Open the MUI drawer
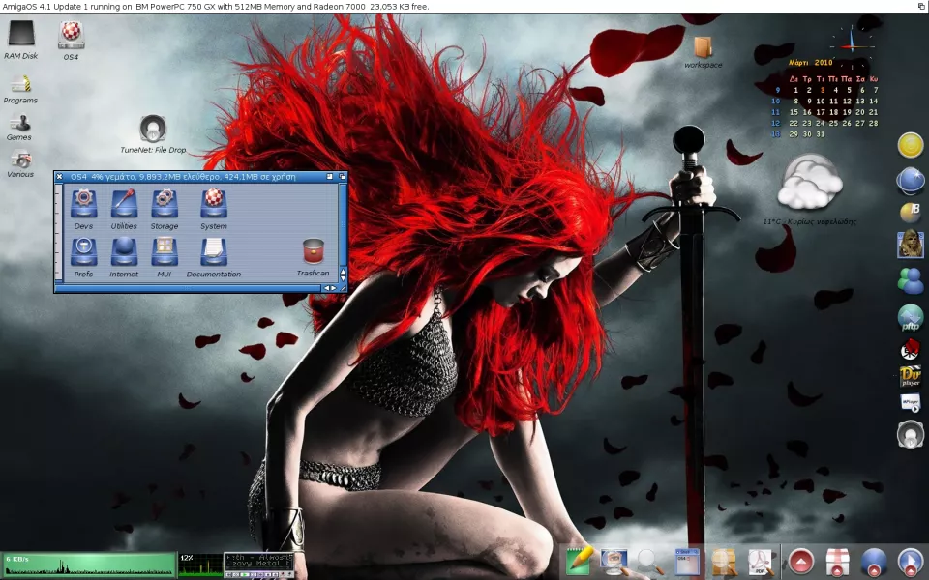This screenshot has height=580, width=929. pos(164,252)
